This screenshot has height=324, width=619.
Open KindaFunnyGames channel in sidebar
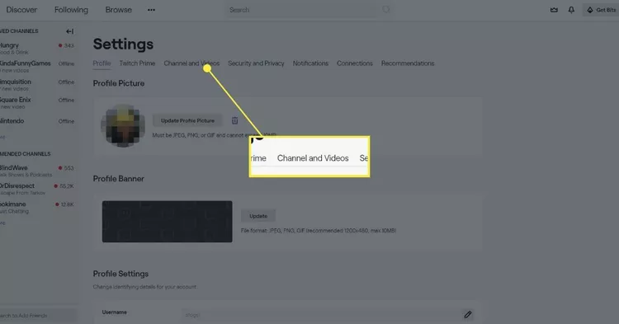point(37,66)
